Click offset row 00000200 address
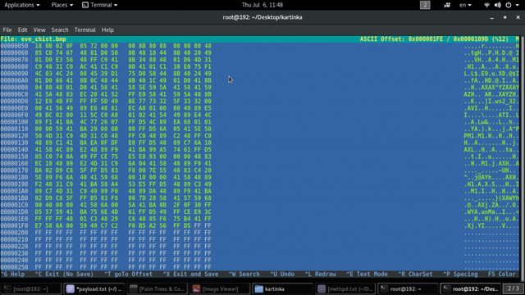 [x=15, y=233]
